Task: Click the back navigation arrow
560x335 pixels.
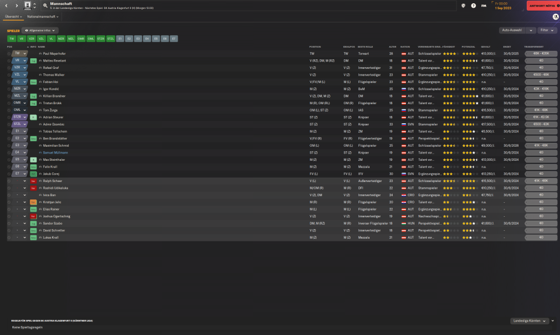Action: point(5,6)
